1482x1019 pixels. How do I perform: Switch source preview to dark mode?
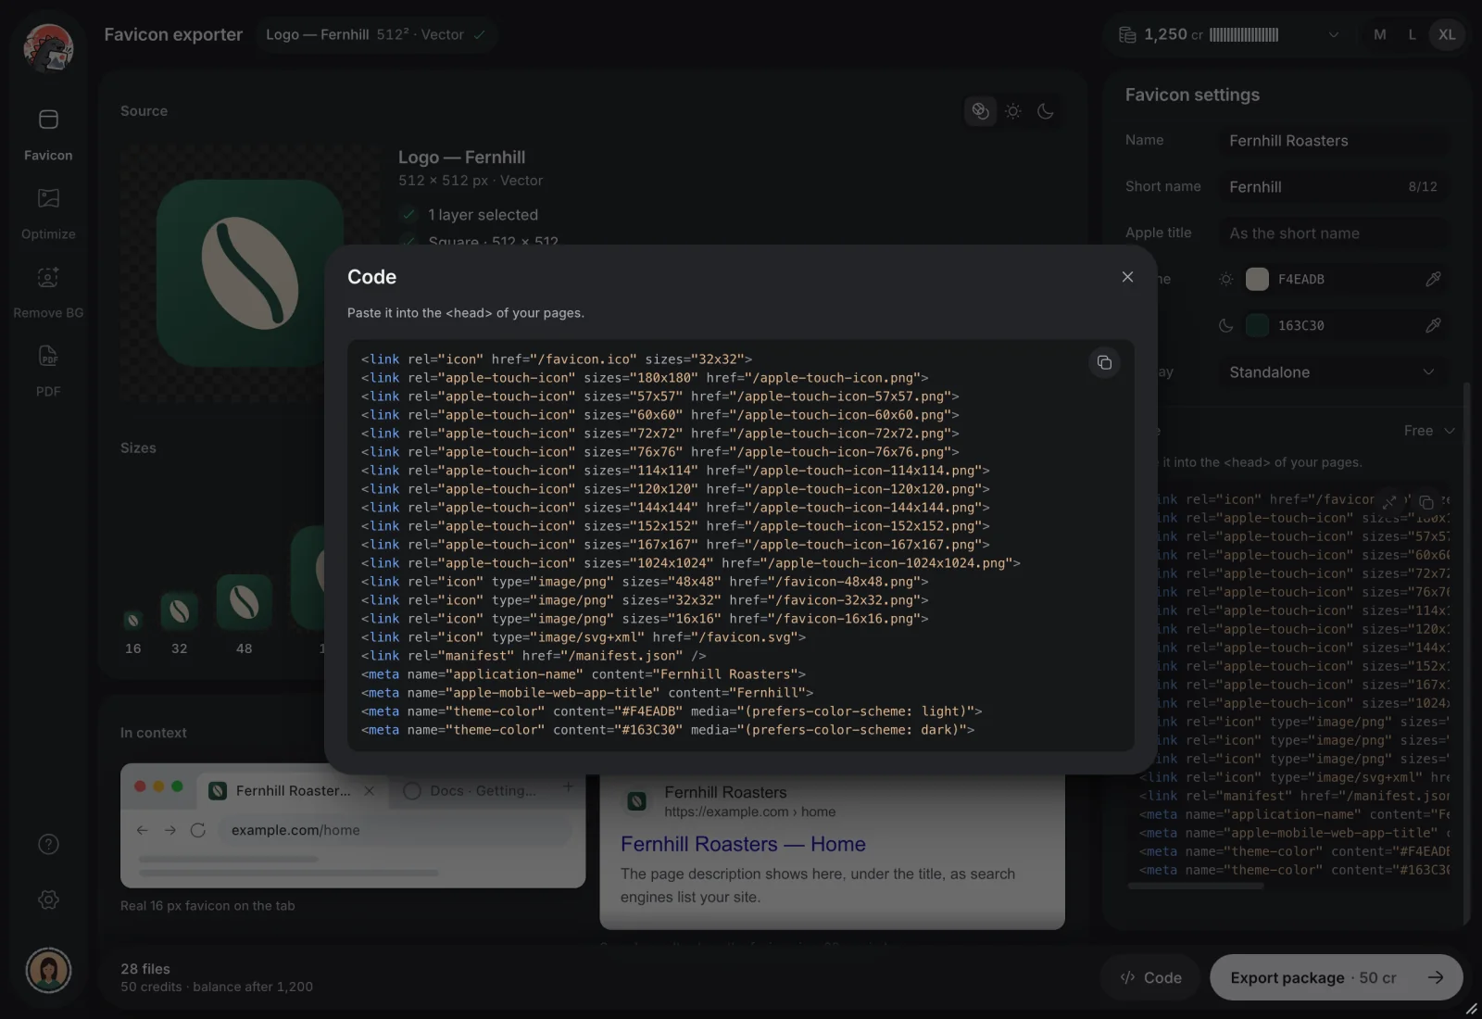coord(1046,111)
